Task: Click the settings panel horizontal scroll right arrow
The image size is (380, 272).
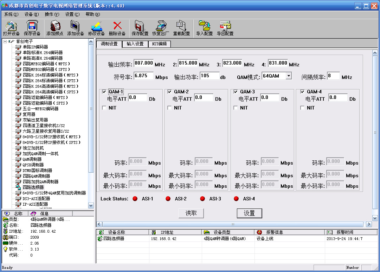Action: point(369,224)
